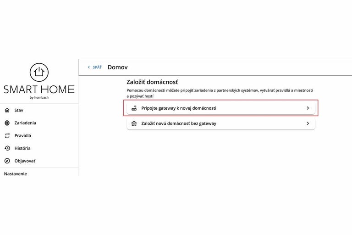Open the Nastavenie section
This screenshot has height=235, width=352.
pyautogui.click(x=16, y=173)
